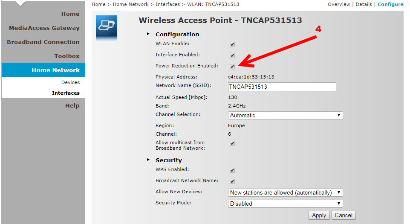Open the Channel Selection dropdown

[x=285, y=115]
